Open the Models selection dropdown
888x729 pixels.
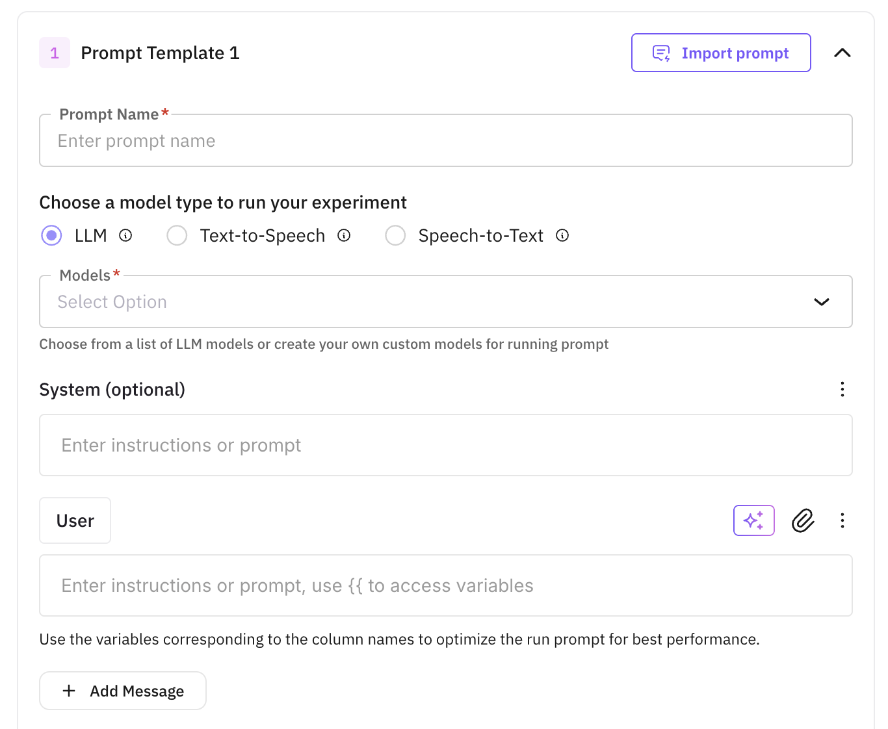point(446,301)
